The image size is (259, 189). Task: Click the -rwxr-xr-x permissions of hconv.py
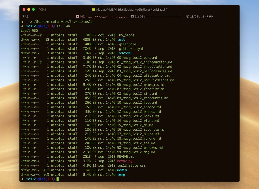pos(30,161)
